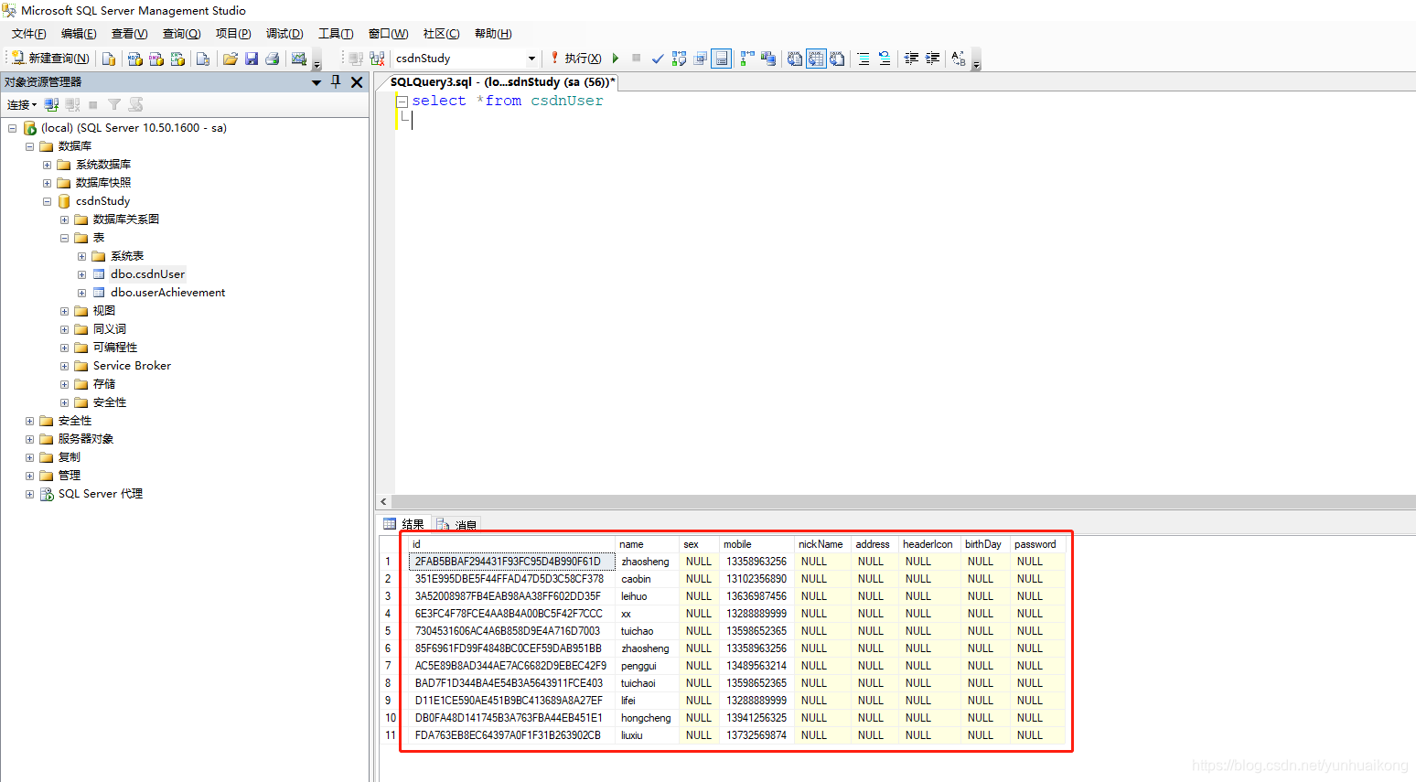This screenshot has width=1416, height=782.
Task: Select the Results to Grid icon
Action: 816,58
